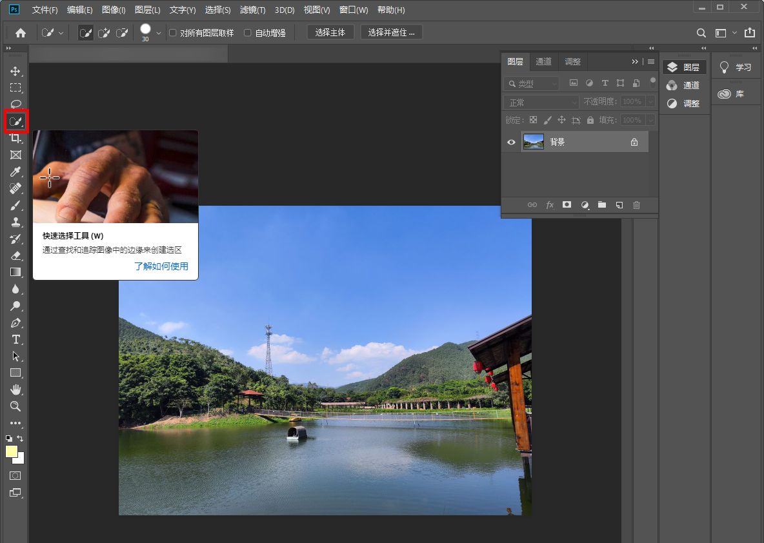Add a layer mask
The width and height of the screenshot is (764, 543).
pos(567,205)
